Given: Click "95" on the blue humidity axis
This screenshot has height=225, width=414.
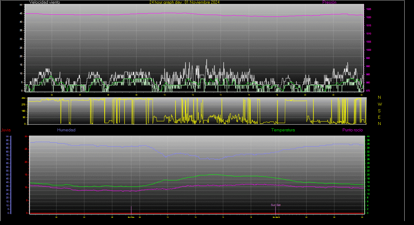Looking at the screenshot, I should 7,140.
